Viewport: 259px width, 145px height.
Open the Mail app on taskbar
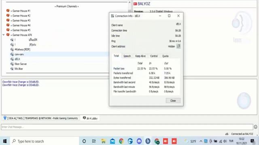(113, 141)
